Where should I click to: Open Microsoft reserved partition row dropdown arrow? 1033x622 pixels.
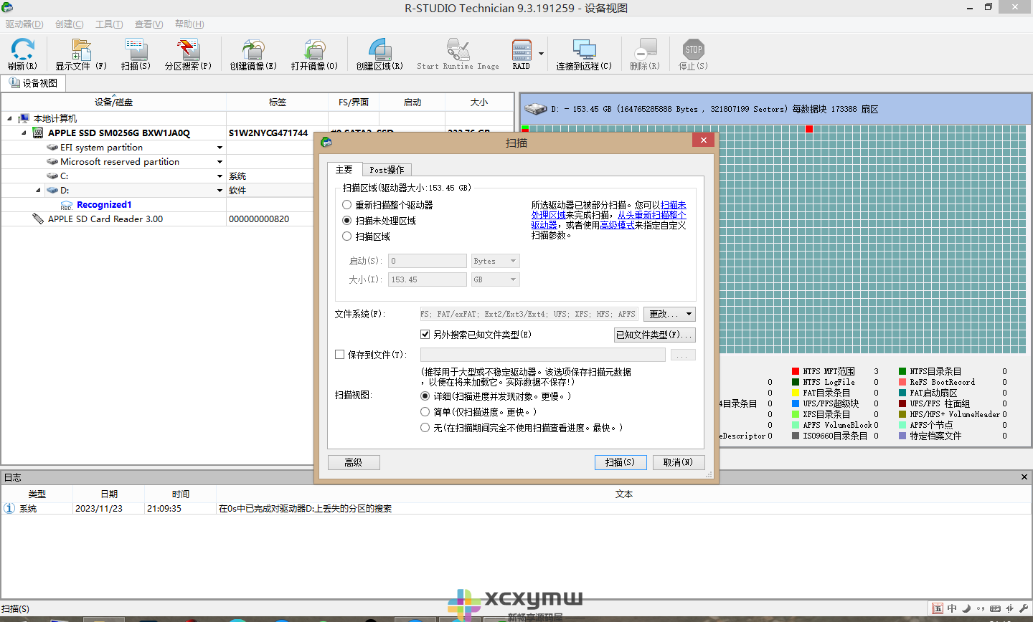(x=220, y=162)
